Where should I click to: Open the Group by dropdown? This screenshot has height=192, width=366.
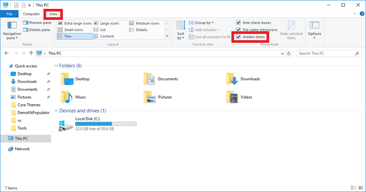201,23
